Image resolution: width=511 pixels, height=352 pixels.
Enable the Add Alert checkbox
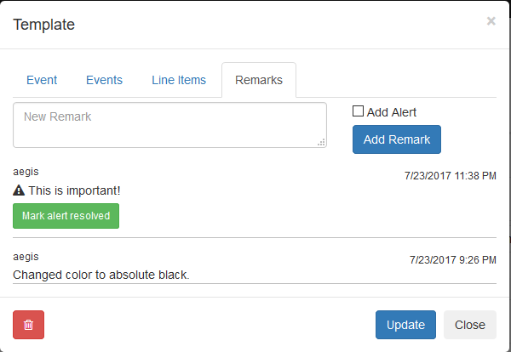[359, 111]
